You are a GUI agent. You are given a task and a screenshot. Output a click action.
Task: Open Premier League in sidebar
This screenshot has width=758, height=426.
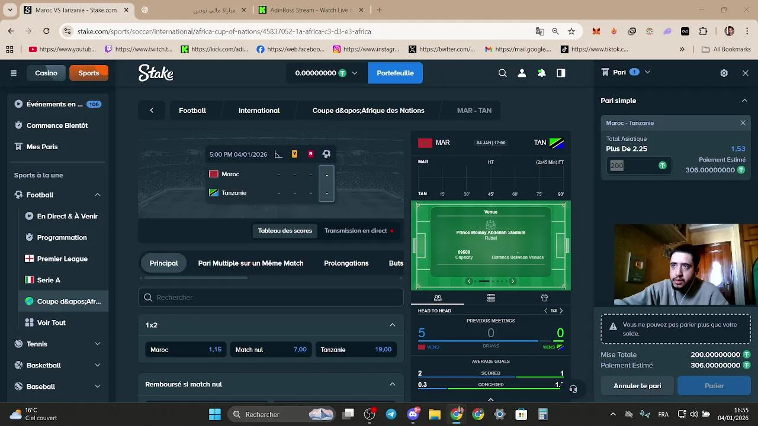pyautogui.click(x=63, y=259)
